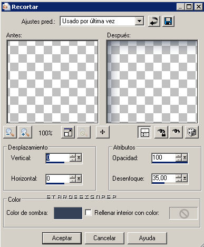Decrease Opacidad value with down spinner
Viewport: 204px width, 247px height.
(179, 159)
